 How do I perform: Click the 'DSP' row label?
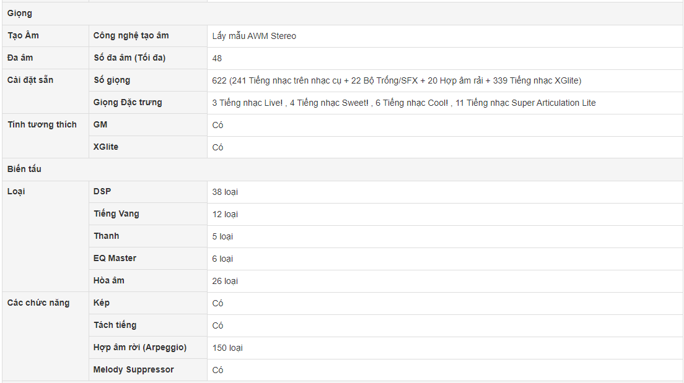[102, 191]
